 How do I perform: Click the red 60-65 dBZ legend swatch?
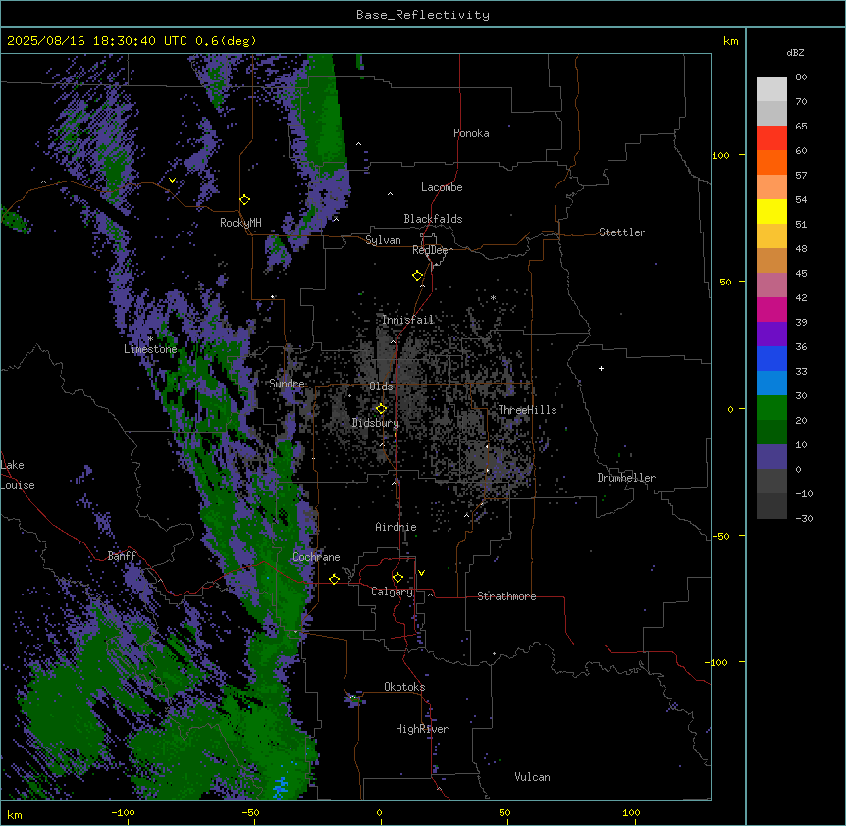point(771,138)
